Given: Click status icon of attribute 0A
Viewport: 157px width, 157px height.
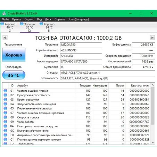Looking at the screenshot, I should pos(5,126).
